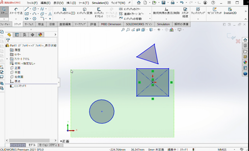Open the PropertyManager panel tab
Screen dimensions: 249x151
tap(17, 35)
